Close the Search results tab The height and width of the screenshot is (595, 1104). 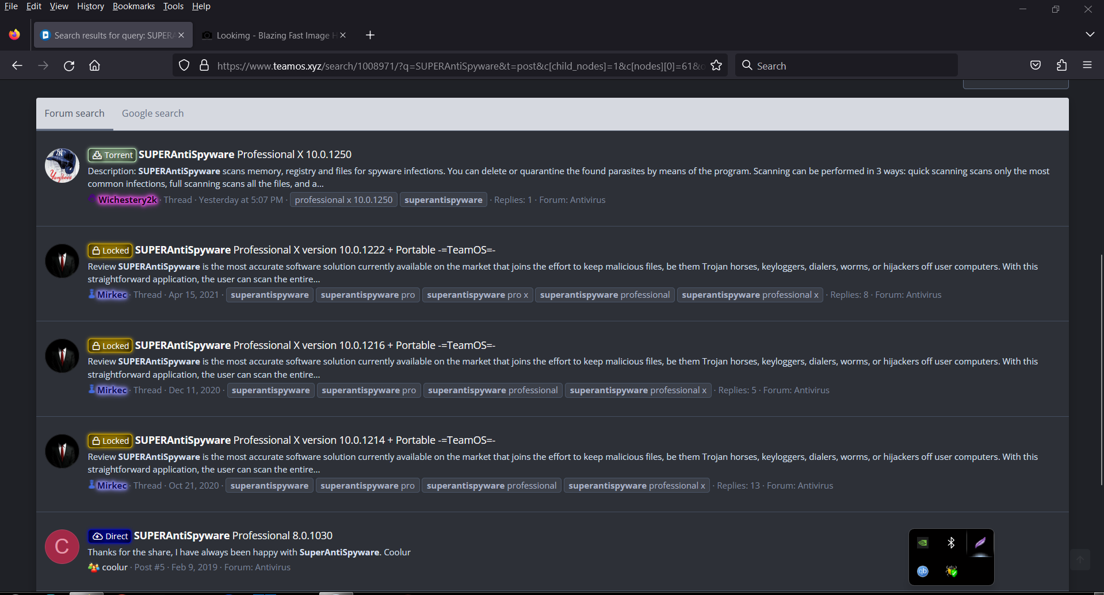(x=181, y=35)
